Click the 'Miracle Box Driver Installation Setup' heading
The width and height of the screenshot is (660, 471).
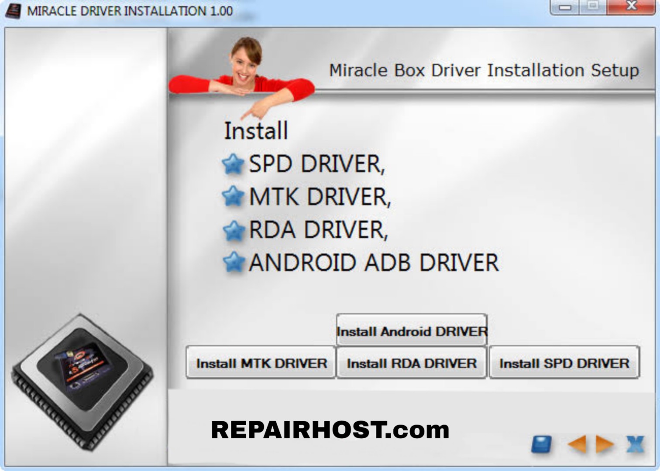(x=484, y=70)
